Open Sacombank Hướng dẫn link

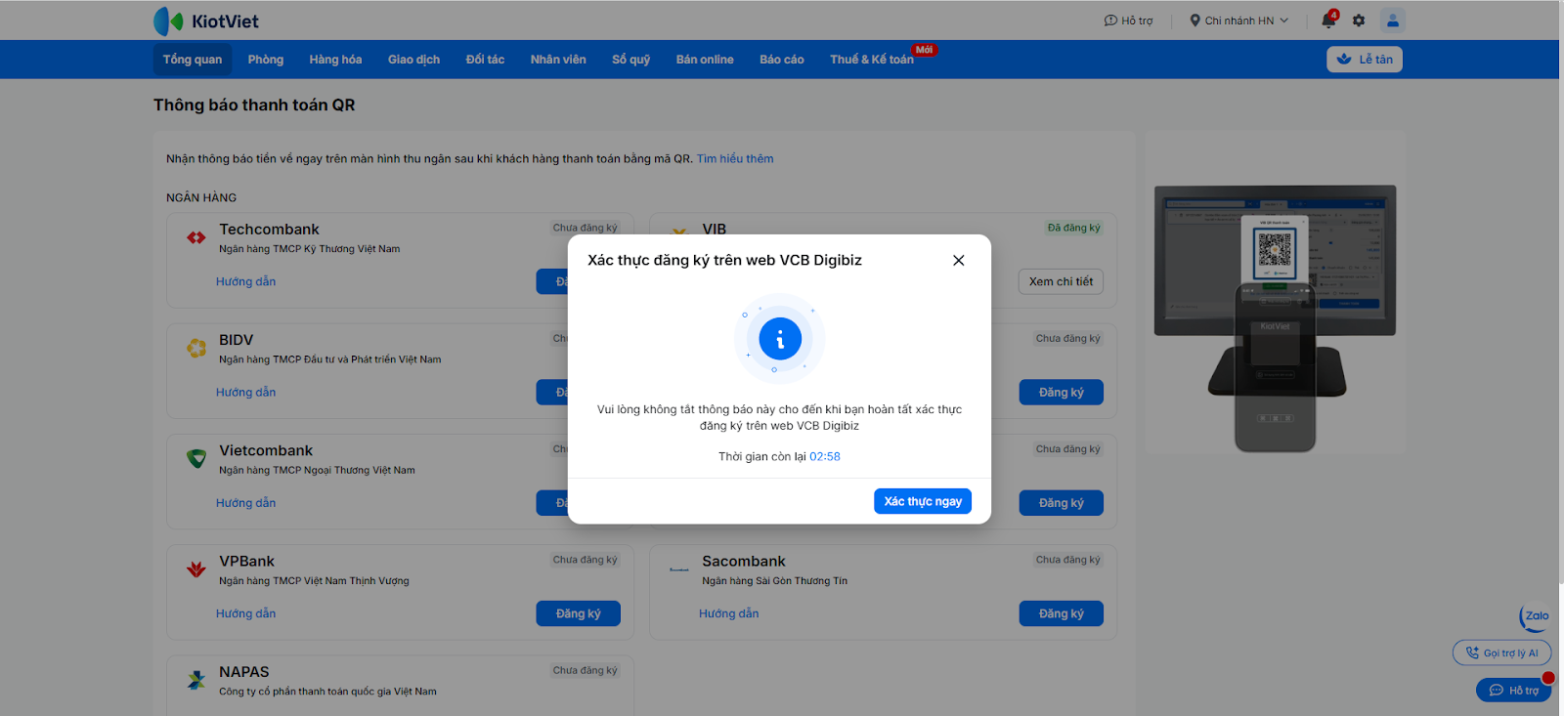click(x=729, y=613)
